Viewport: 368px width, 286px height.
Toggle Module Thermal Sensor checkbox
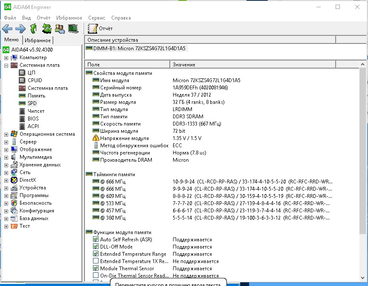point(96,268)
